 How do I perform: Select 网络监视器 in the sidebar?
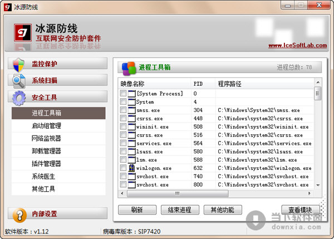(46, 138)
